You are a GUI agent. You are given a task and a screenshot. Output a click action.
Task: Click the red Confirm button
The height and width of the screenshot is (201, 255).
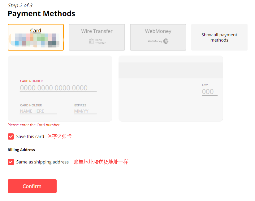(32, 186)
